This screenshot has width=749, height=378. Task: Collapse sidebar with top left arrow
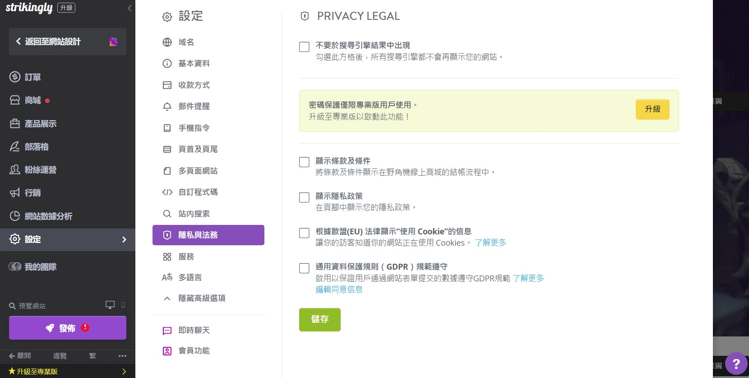tap(129, 8)
